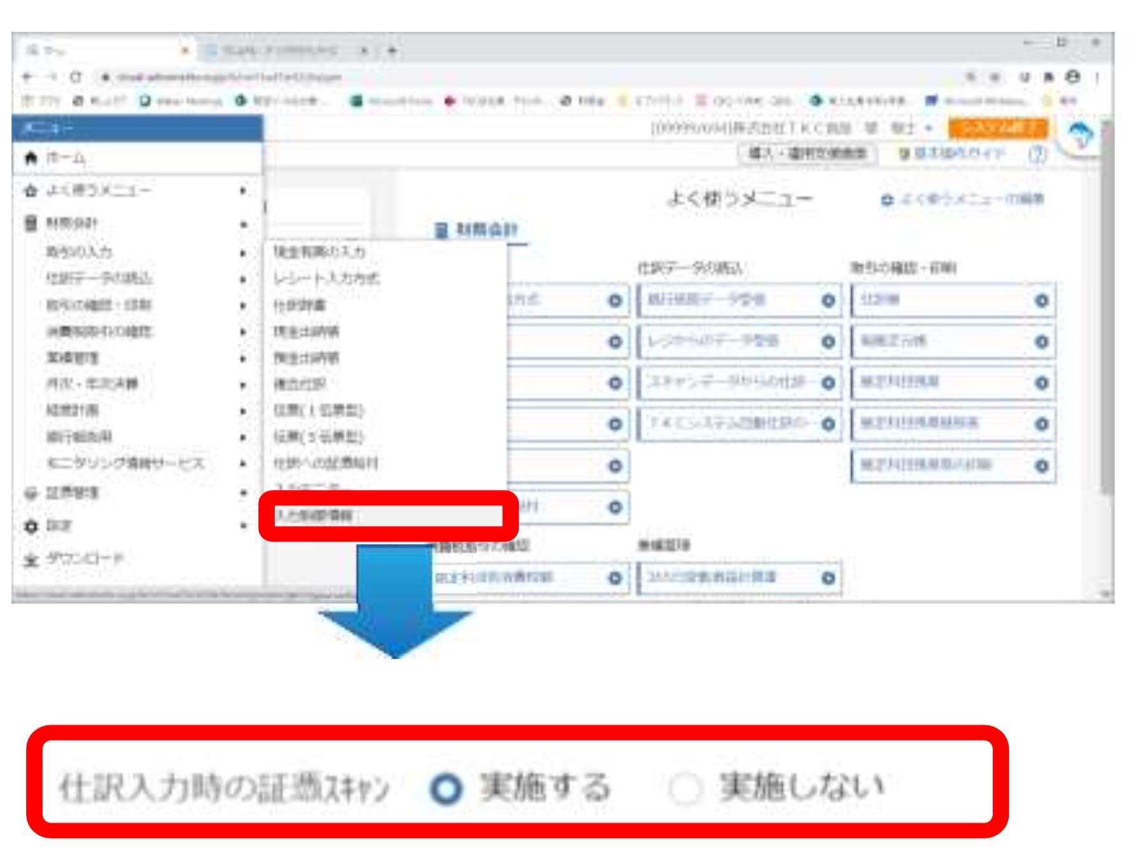Click the calculator icon beside 財務会計 in menu
This screenshot has width=1135, height=850.
point(31,223)
